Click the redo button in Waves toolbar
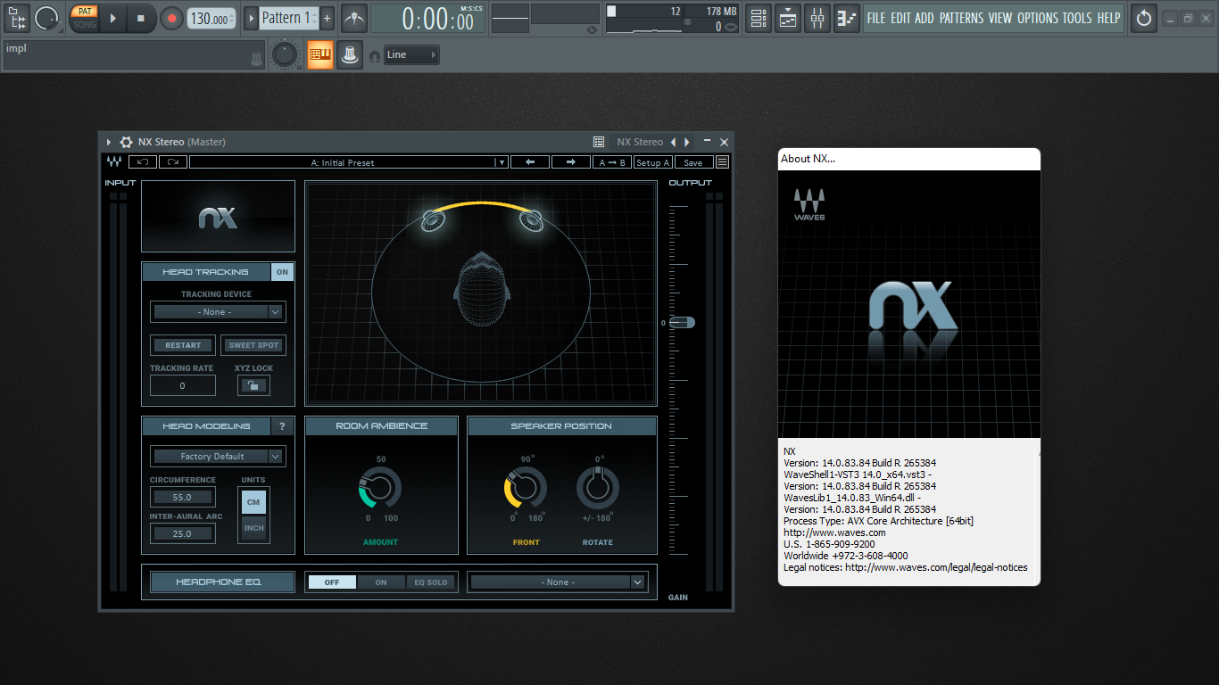Screen dimensions: 1219x685 (x=173, y=162)
